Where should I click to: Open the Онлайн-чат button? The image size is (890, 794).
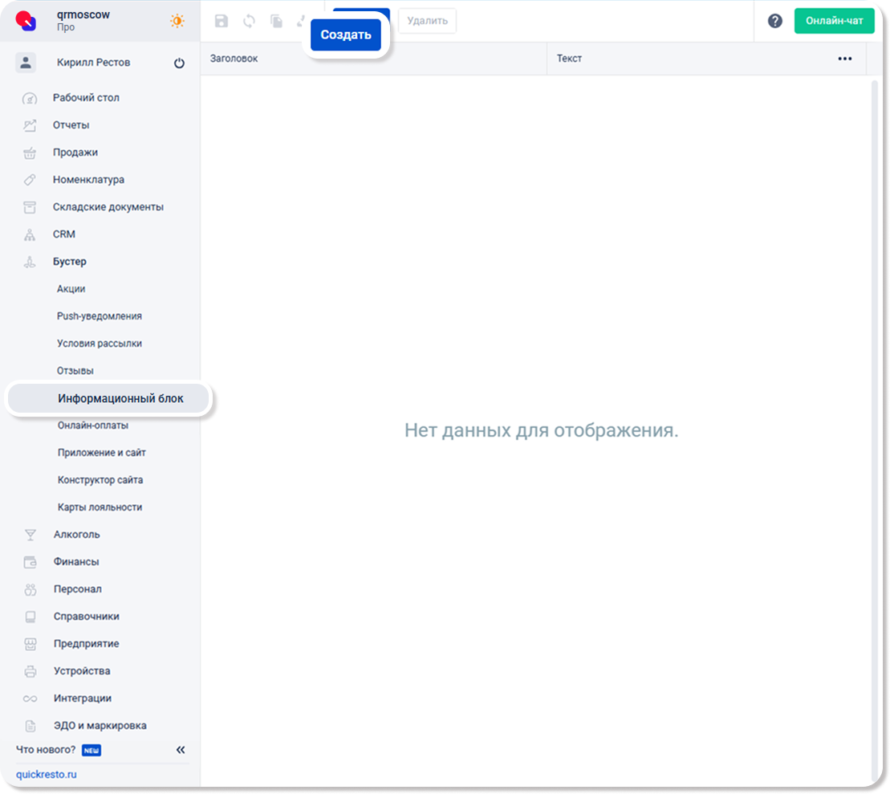pyautogui.click(x=834, y=21)
